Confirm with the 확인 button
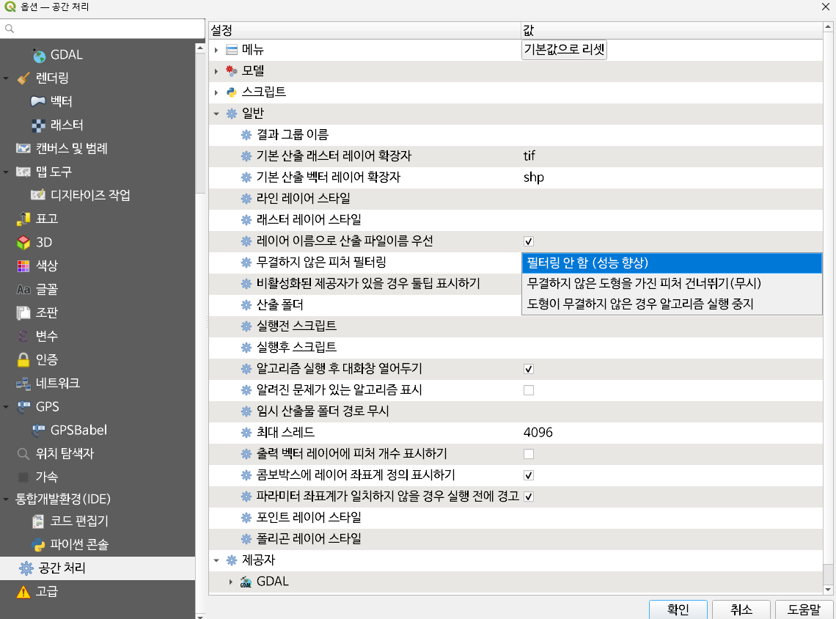 coord(678,609)
